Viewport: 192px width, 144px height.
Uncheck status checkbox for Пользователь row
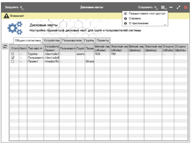point(13,58)
